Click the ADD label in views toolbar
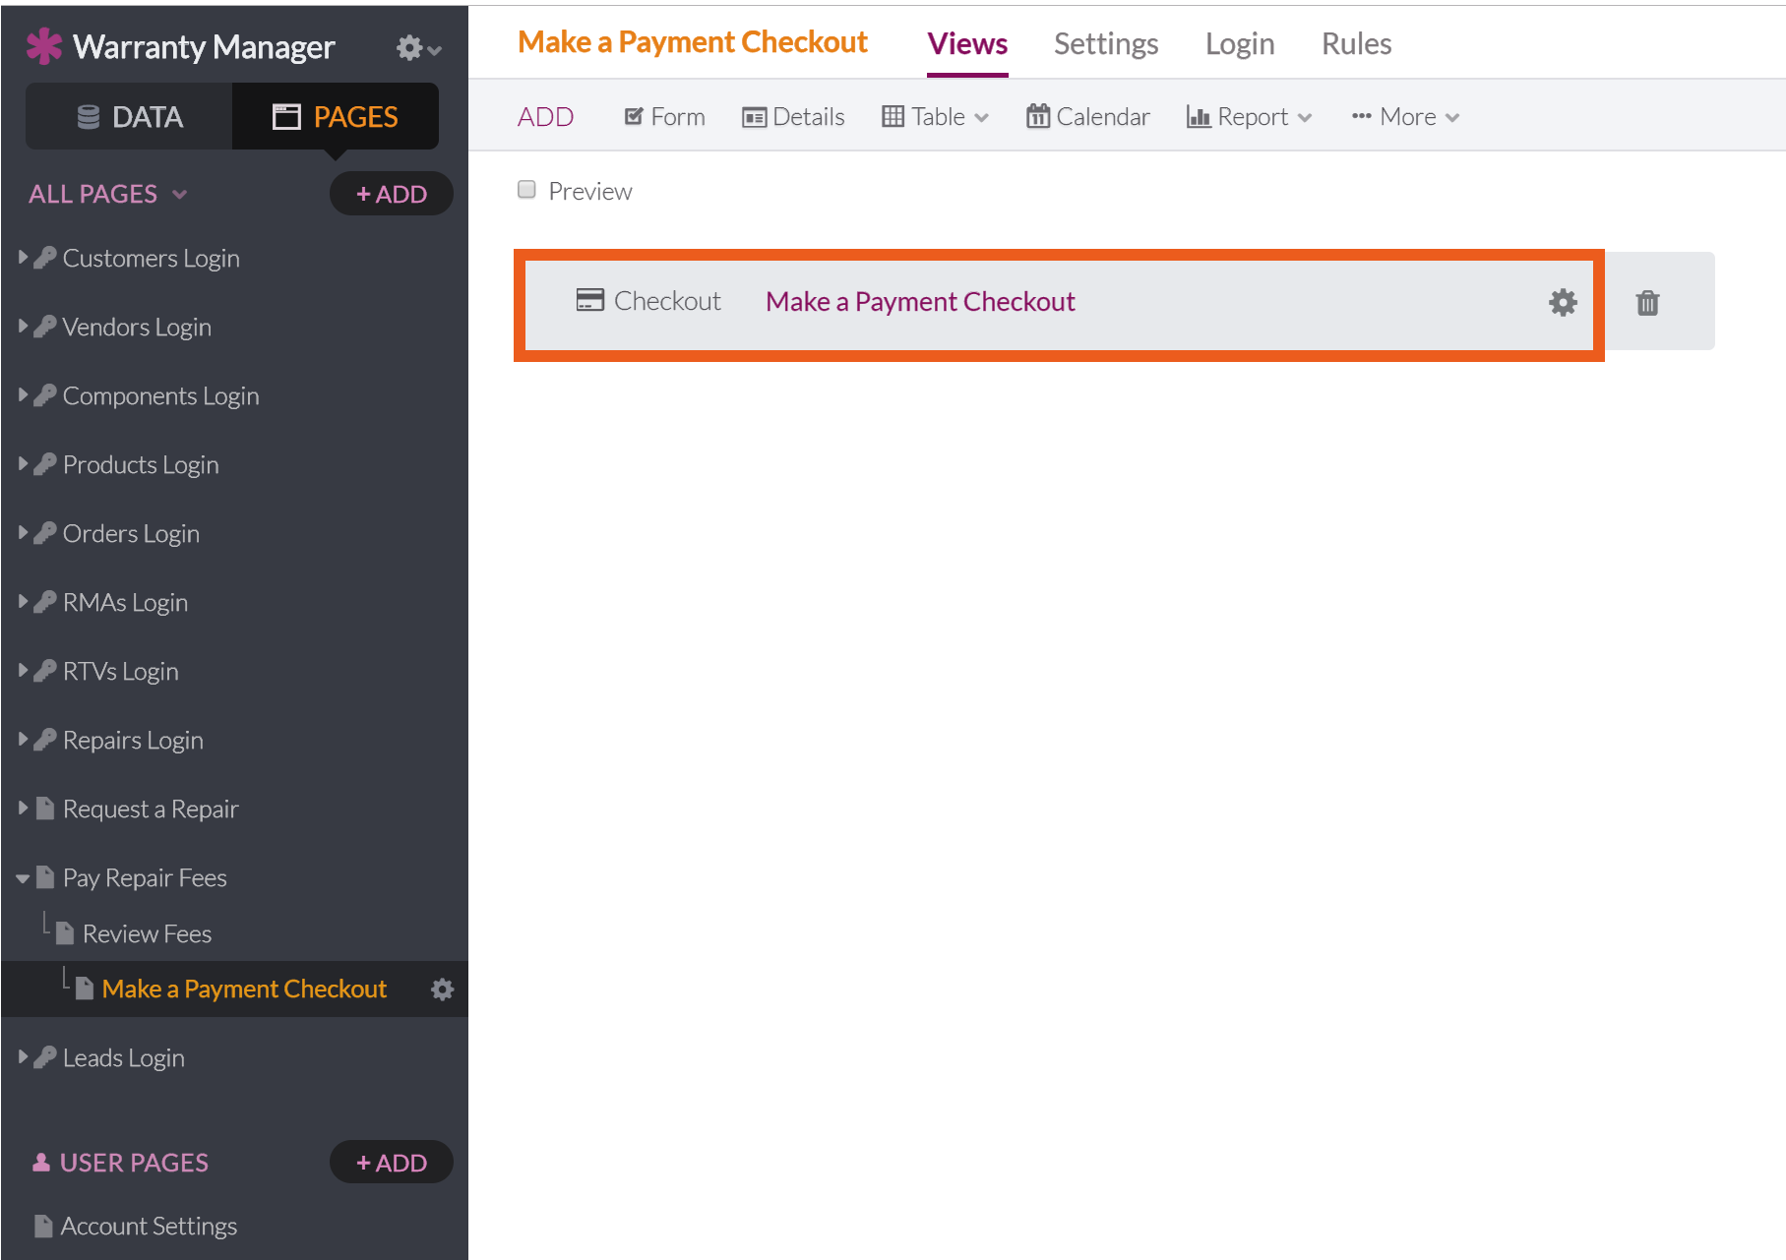The height and width of the screenshot is (1260, 1786). 545,117
